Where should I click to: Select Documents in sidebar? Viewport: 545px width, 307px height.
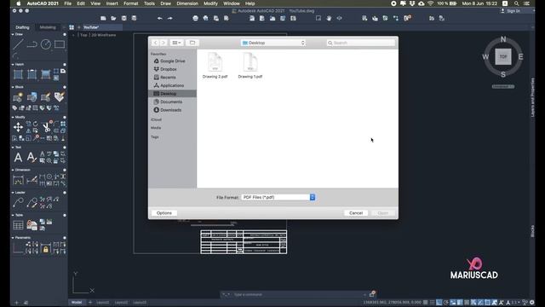(x=172, y=101)
